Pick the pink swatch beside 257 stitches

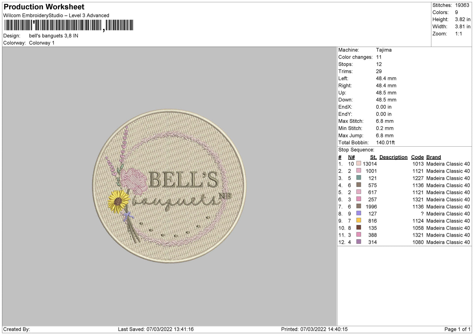359,199
